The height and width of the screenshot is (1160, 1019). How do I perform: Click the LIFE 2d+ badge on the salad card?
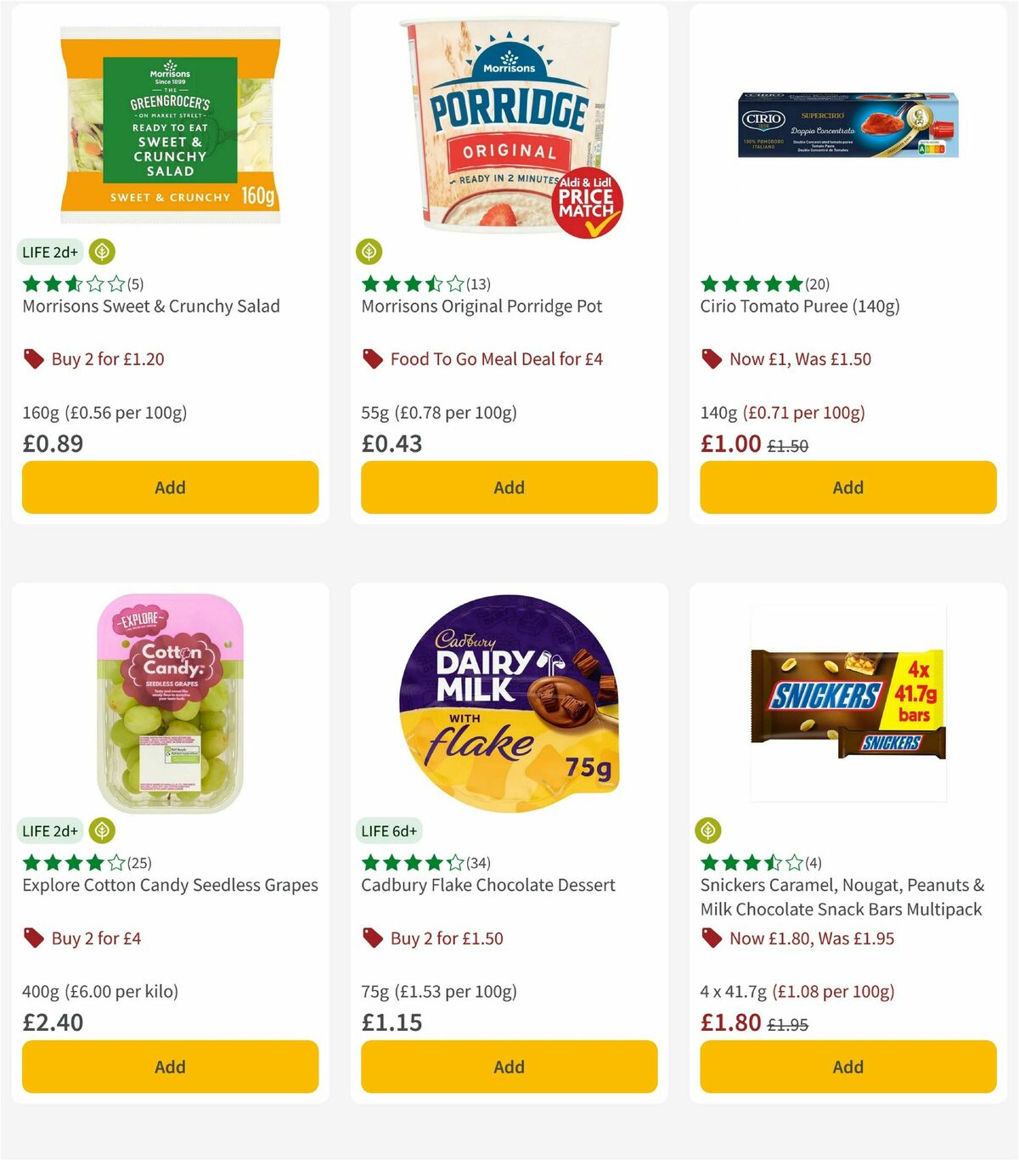coord(50,252)
